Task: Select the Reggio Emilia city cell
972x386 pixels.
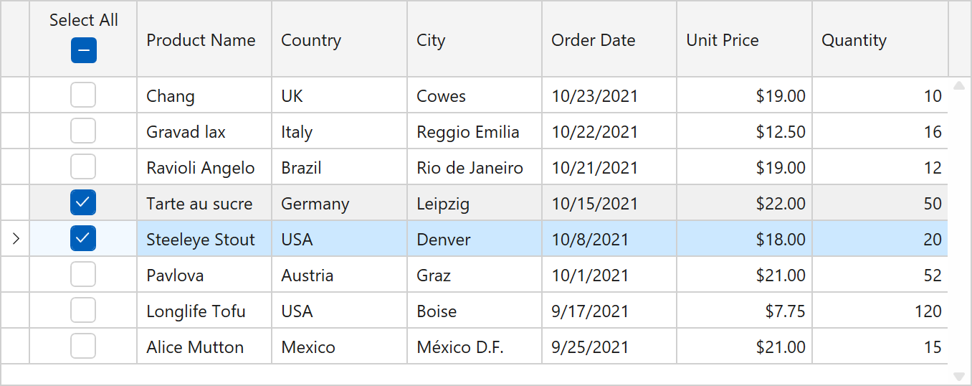Action: coord(467,132)
